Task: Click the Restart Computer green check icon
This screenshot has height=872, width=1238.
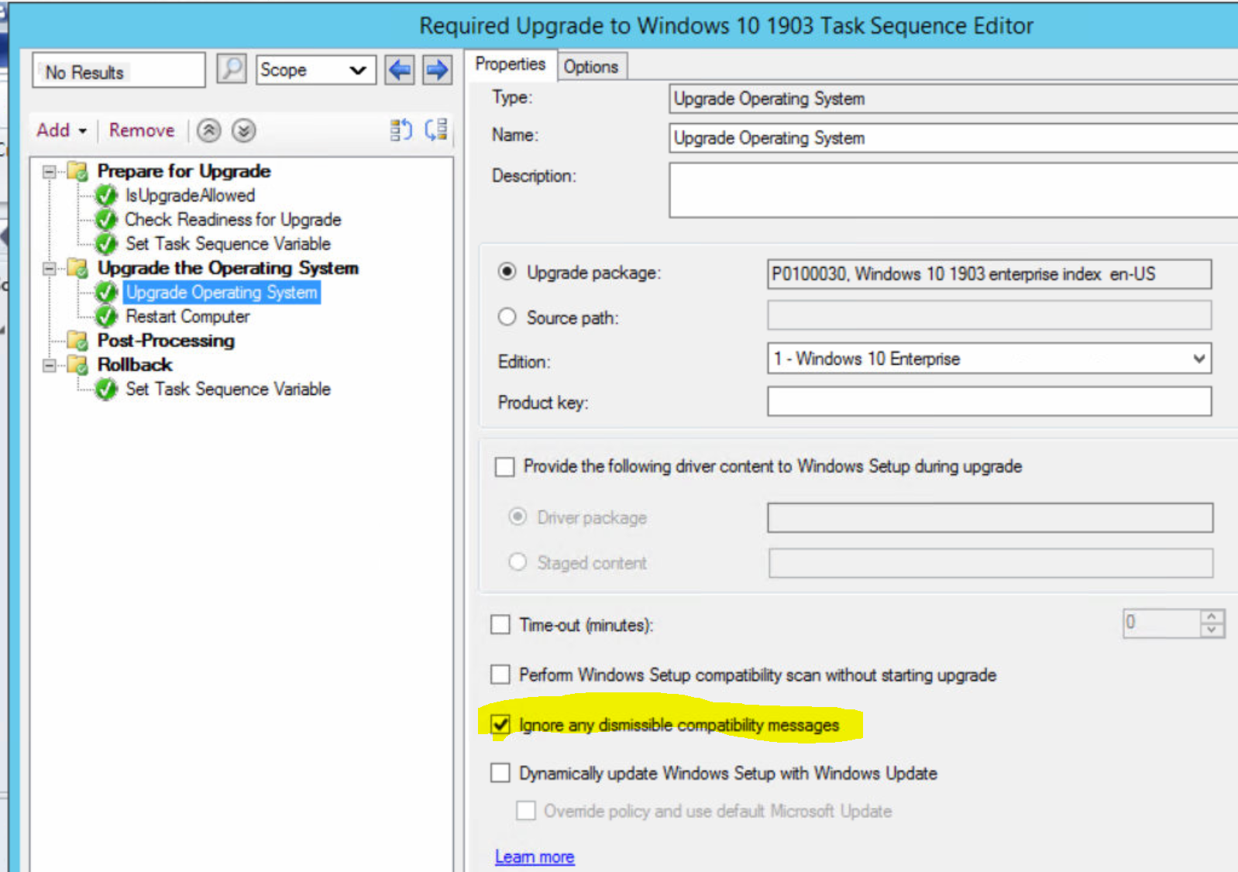Action: pos(106,317)
